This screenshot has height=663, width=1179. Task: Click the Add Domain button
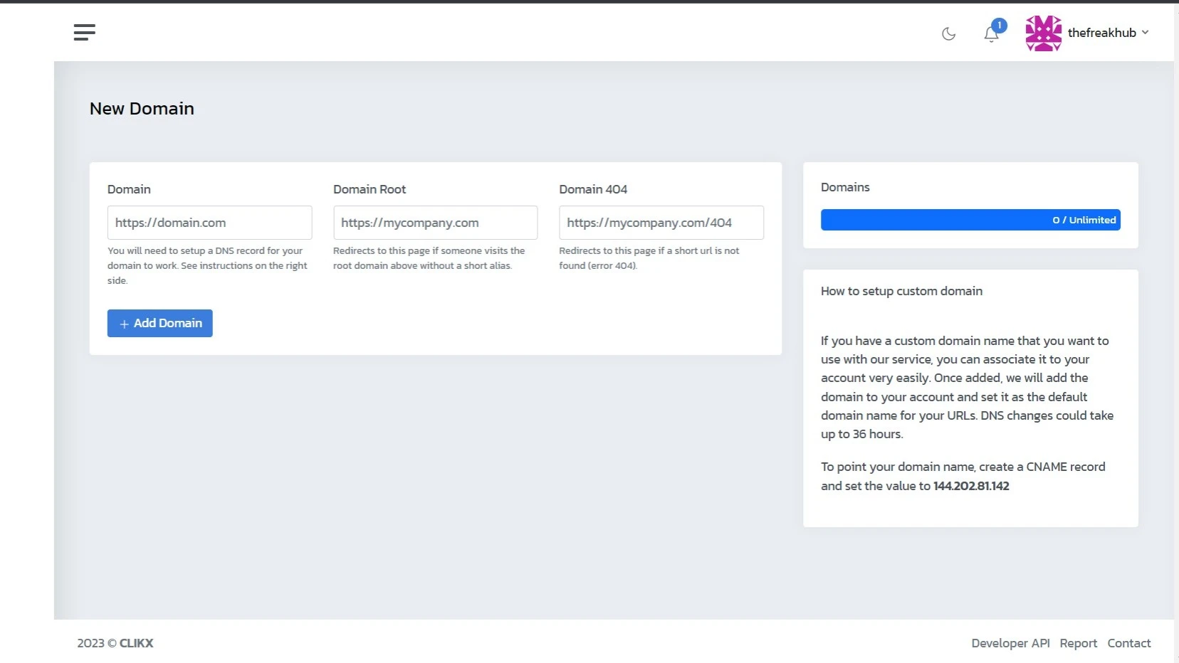coord(160,323)
